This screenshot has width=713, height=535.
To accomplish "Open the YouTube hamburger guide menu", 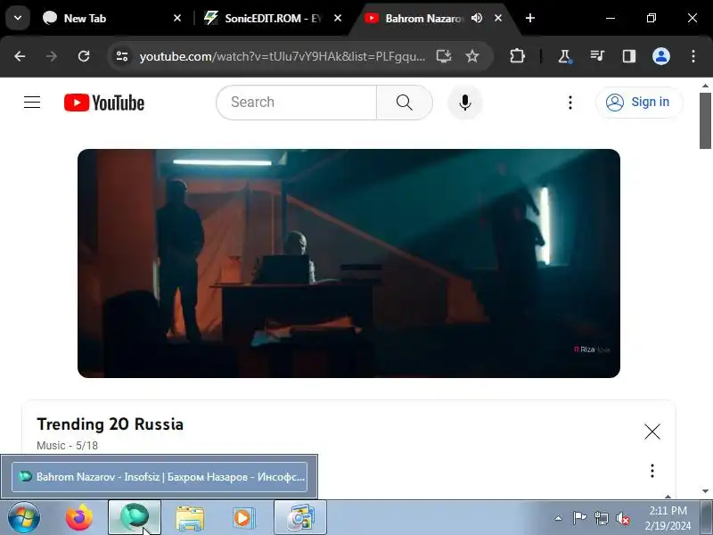I will (x=32, y=103).
